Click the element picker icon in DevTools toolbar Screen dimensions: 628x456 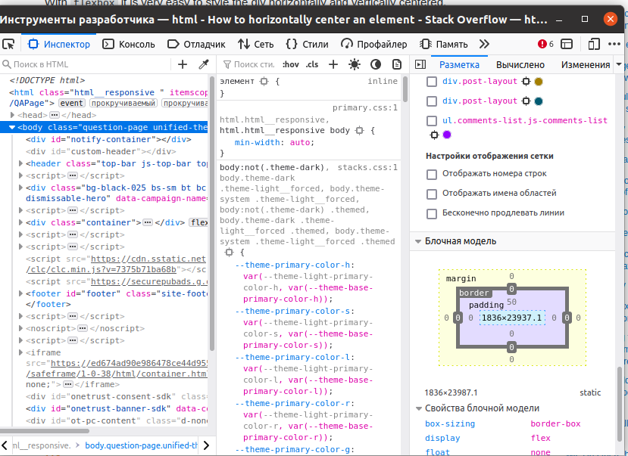point(8,45)
